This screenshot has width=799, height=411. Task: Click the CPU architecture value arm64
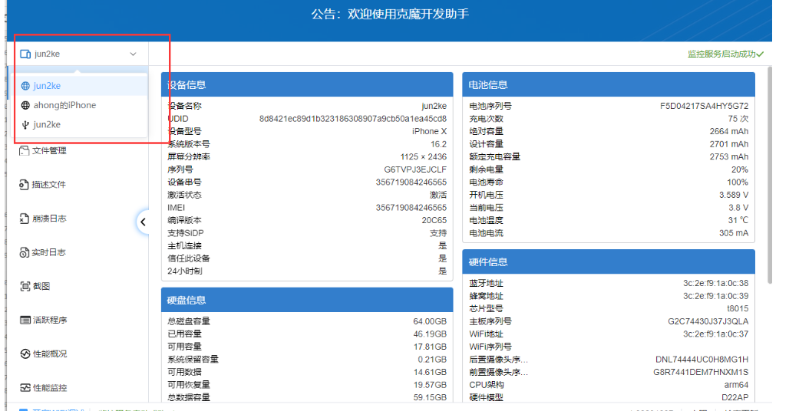click(736, 385)
